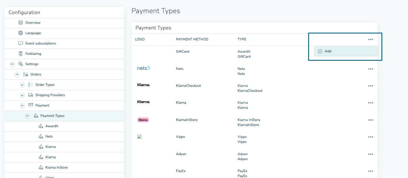Click the KlarnaCheckout payment method row
The height and width of the screenshot is (178, 408).
188,86
